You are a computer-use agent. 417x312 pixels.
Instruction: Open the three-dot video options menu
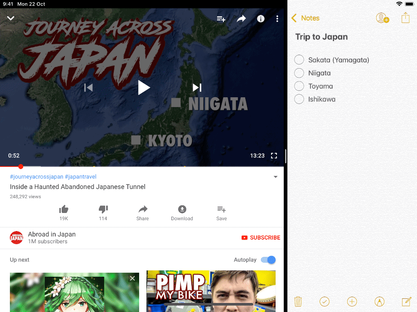(x=277, y=19)
